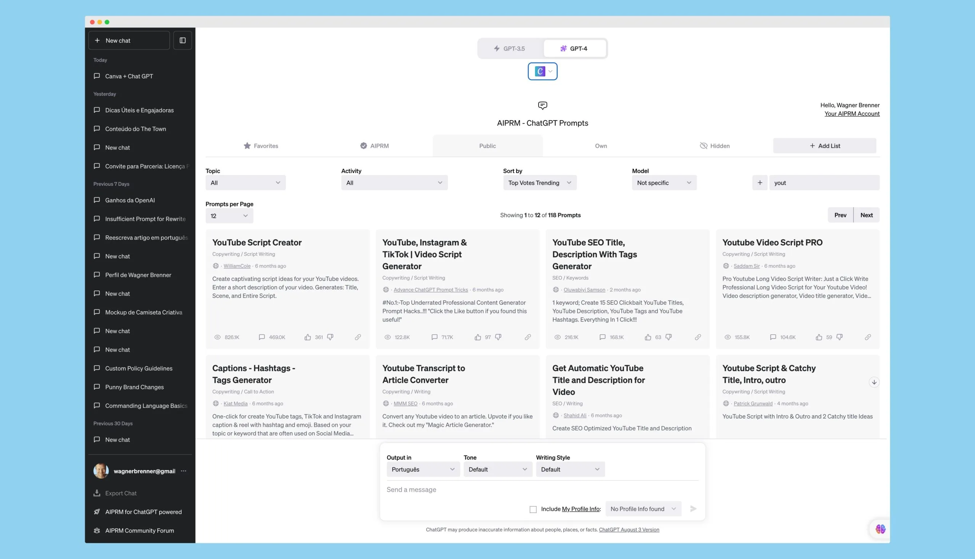
Task: Click the scroll-down arrow icon
Action: (874, 382)
